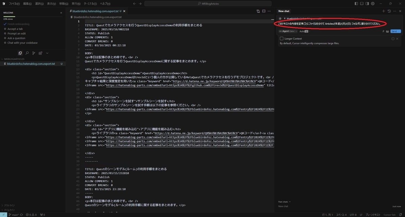Click the Ask a question step
405x217 pixels.
[x=16, y=38]
